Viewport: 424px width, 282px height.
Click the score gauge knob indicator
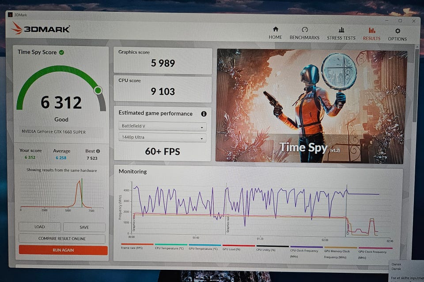[x=98, y=90]
